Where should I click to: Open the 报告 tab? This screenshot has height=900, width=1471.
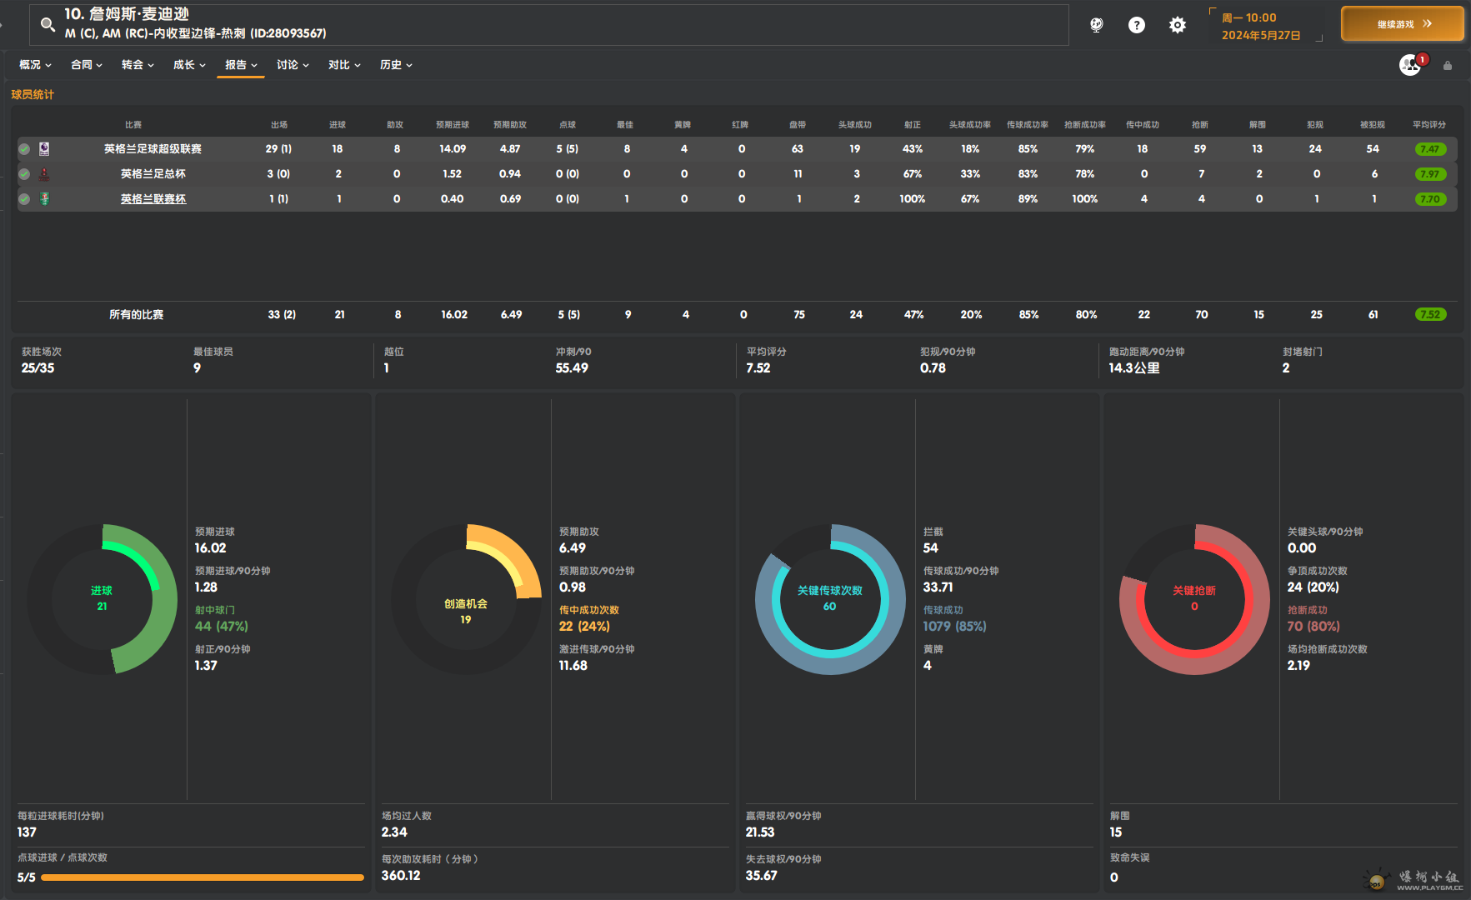click(240, 65)
